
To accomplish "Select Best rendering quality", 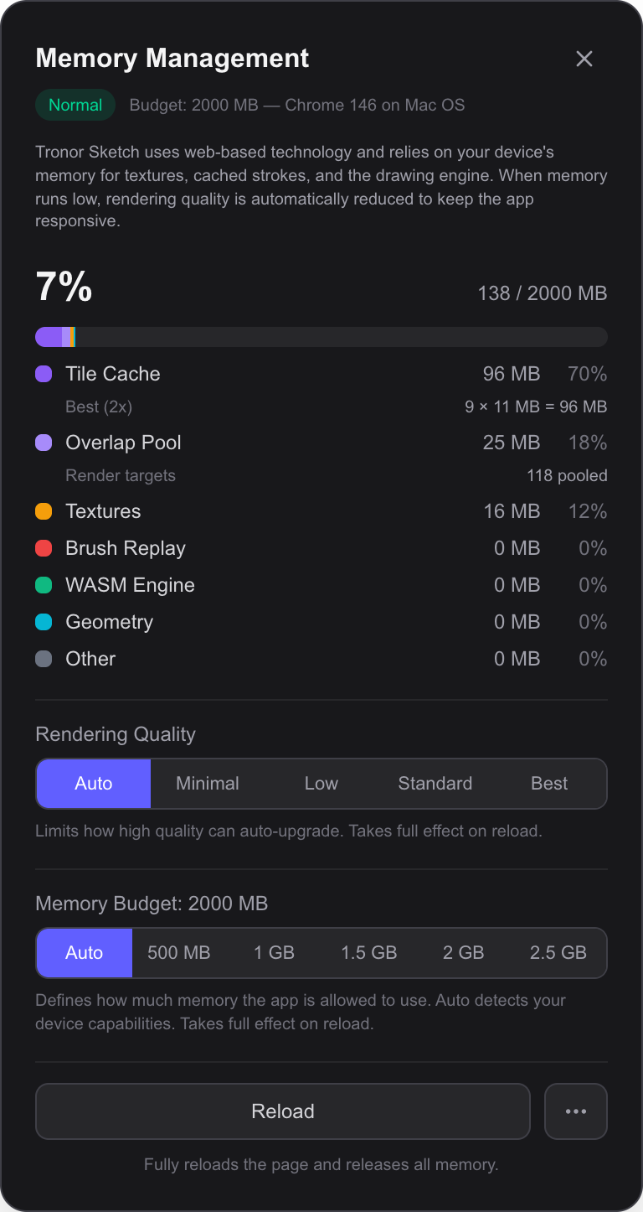I will [548, 783].
